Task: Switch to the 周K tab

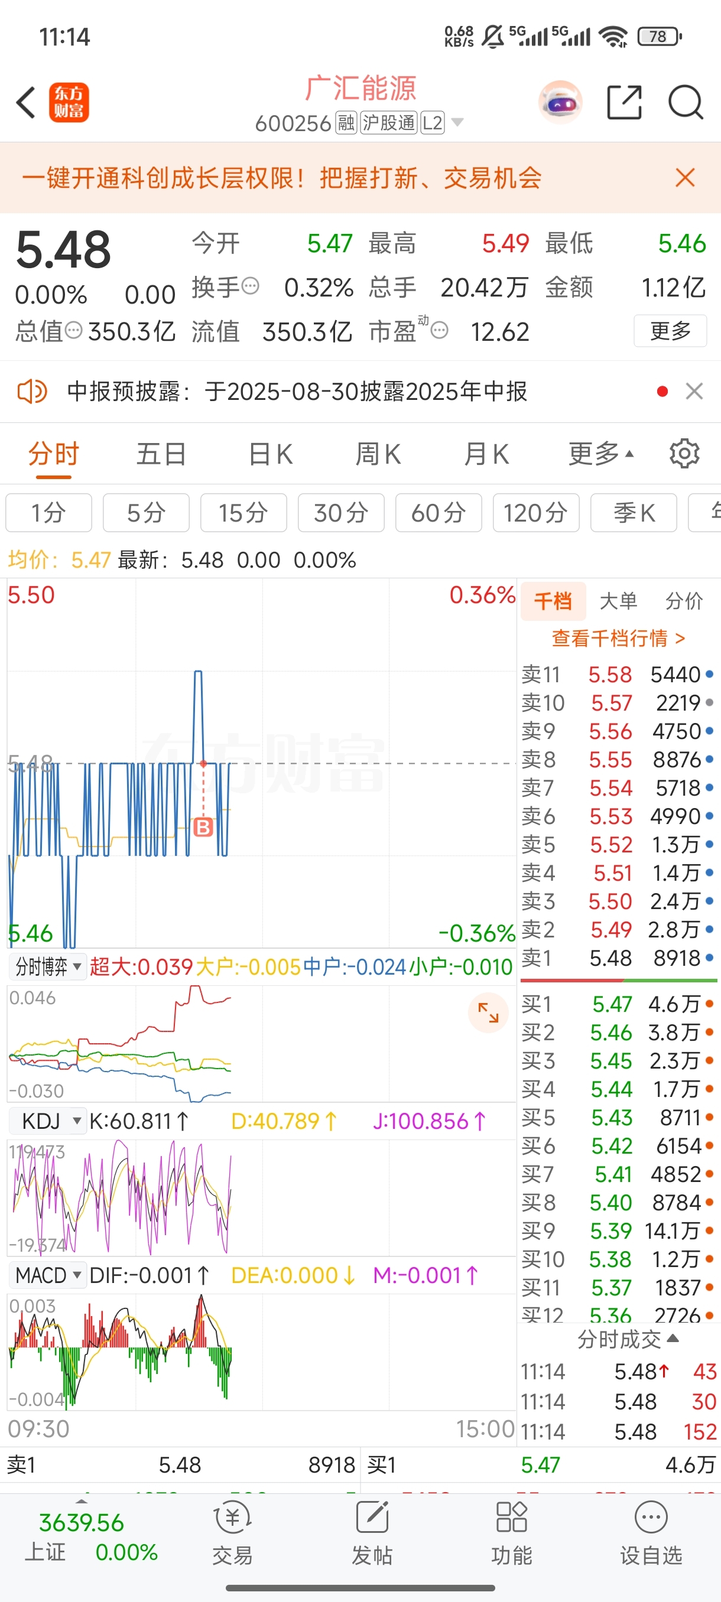Action: pos(378,454)
